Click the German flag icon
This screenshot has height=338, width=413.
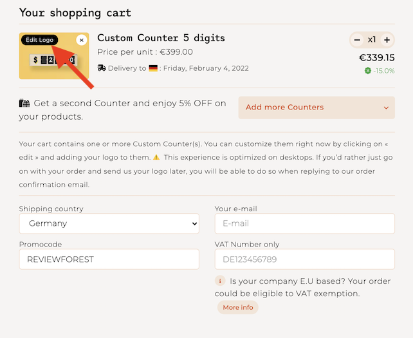click(x=153, y=68)
